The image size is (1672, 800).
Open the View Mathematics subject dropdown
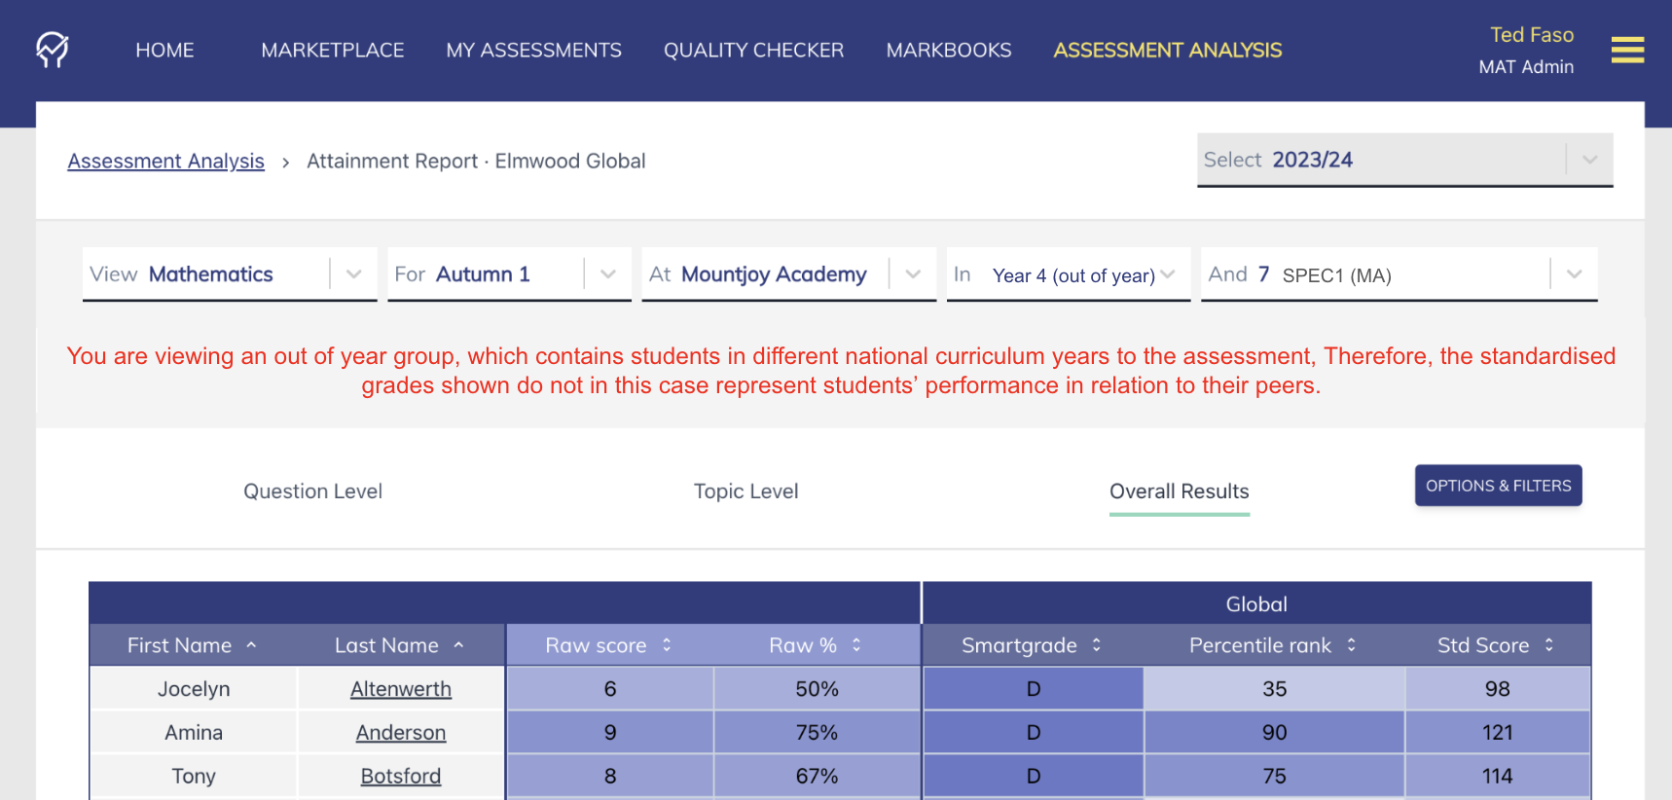tap(230, 274)
